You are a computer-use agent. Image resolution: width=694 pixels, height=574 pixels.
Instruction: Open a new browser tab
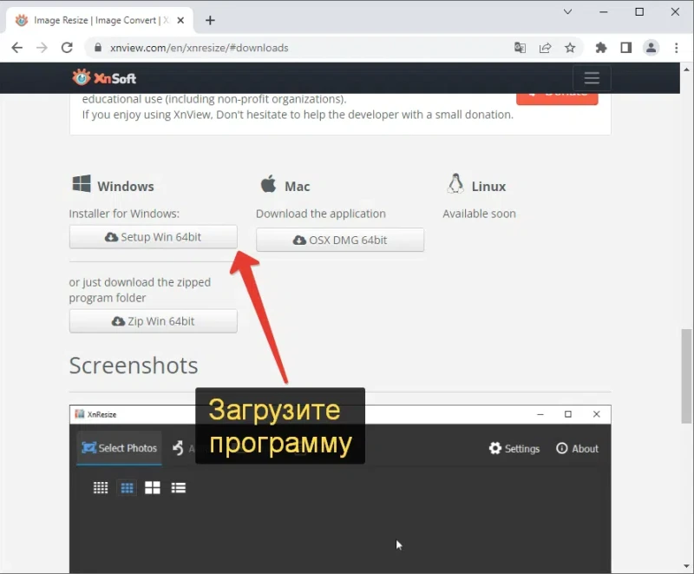(x=210, y=20)
